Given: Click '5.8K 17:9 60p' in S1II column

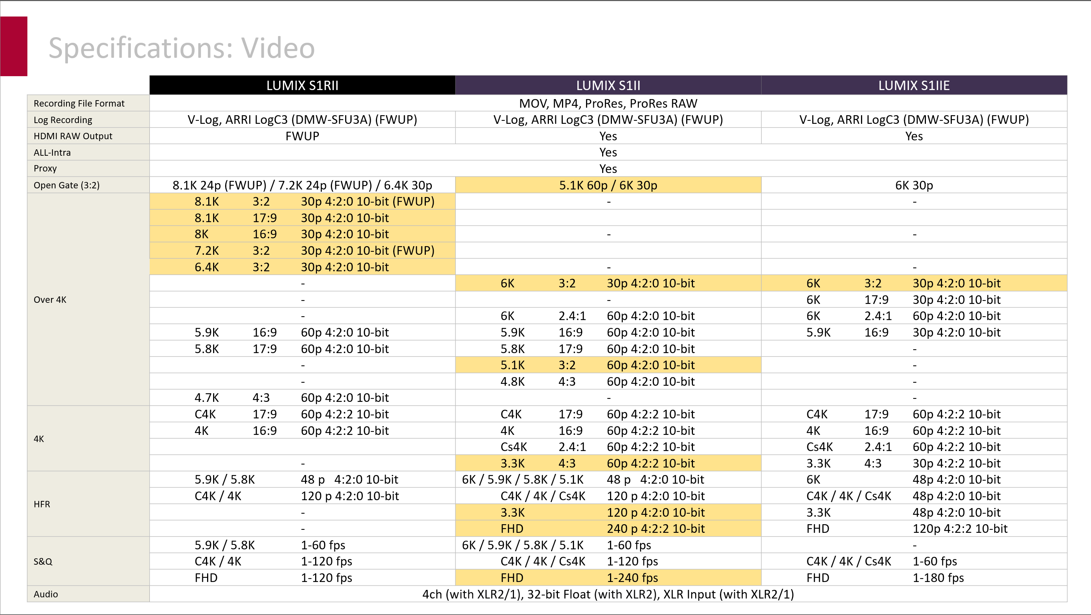Looking at the screenshot, I should click(x=608, y=349).
